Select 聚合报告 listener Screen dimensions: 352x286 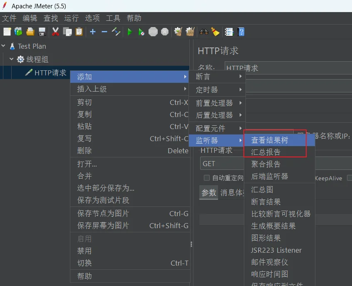click(x=280, y=164)
